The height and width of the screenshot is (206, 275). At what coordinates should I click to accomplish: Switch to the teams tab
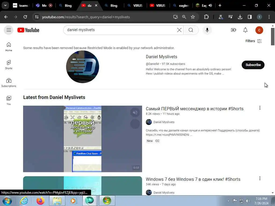click(21, 6)
